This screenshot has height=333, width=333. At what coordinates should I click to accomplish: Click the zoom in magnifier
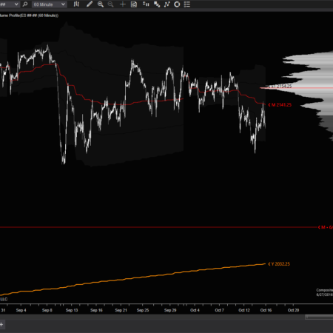click(x=101, y=4)
